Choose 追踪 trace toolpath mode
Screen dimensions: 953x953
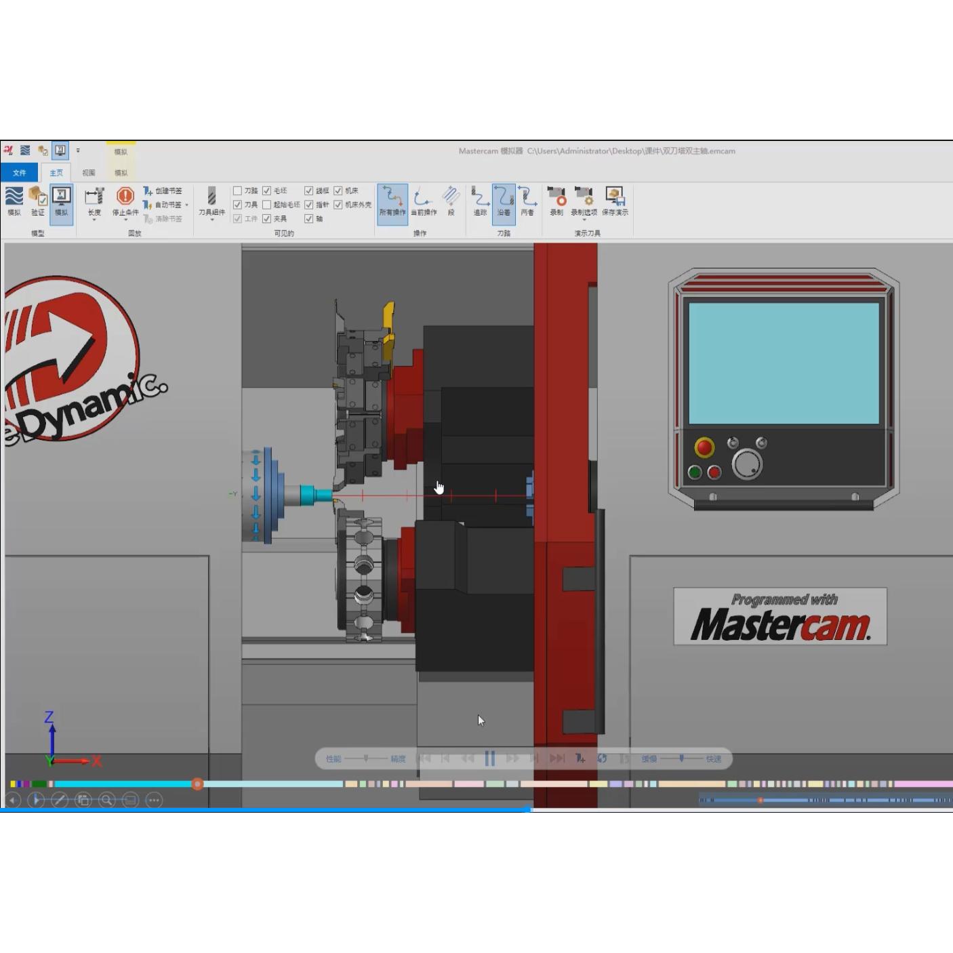coord(480,201)
